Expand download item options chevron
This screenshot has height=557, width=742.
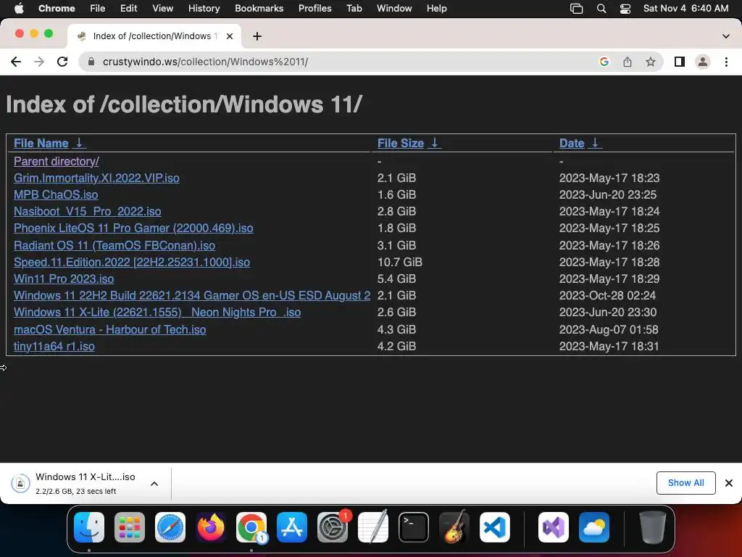click(154, 484)
